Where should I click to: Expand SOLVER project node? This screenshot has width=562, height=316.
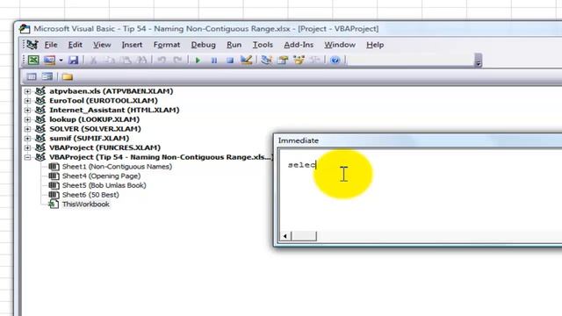(x=27, y=129)
